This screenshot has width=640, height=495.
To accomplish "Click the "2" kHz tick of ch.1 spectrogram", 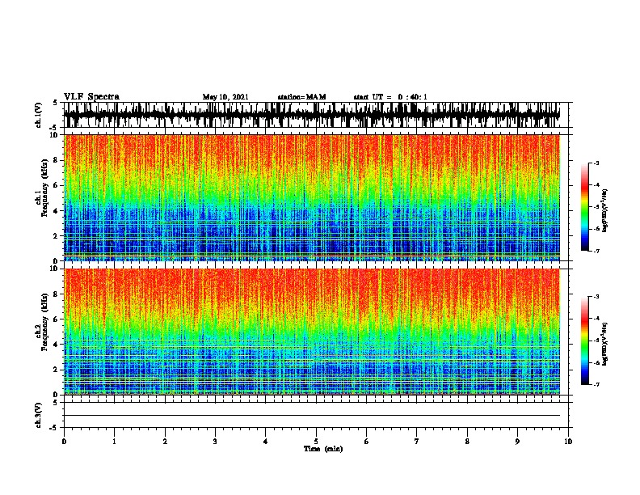I will [x=57, y=235].
